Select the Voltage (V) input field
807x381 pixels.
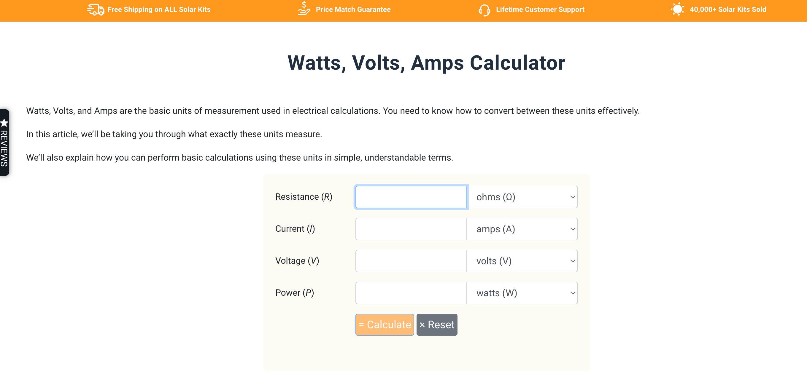(x=411, y=261)
